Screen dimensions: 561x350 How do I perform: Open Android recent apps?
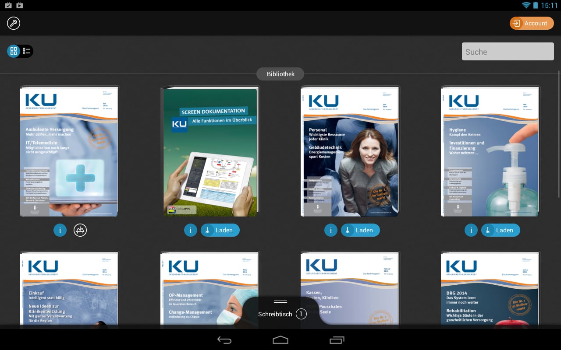click(337, 340)
